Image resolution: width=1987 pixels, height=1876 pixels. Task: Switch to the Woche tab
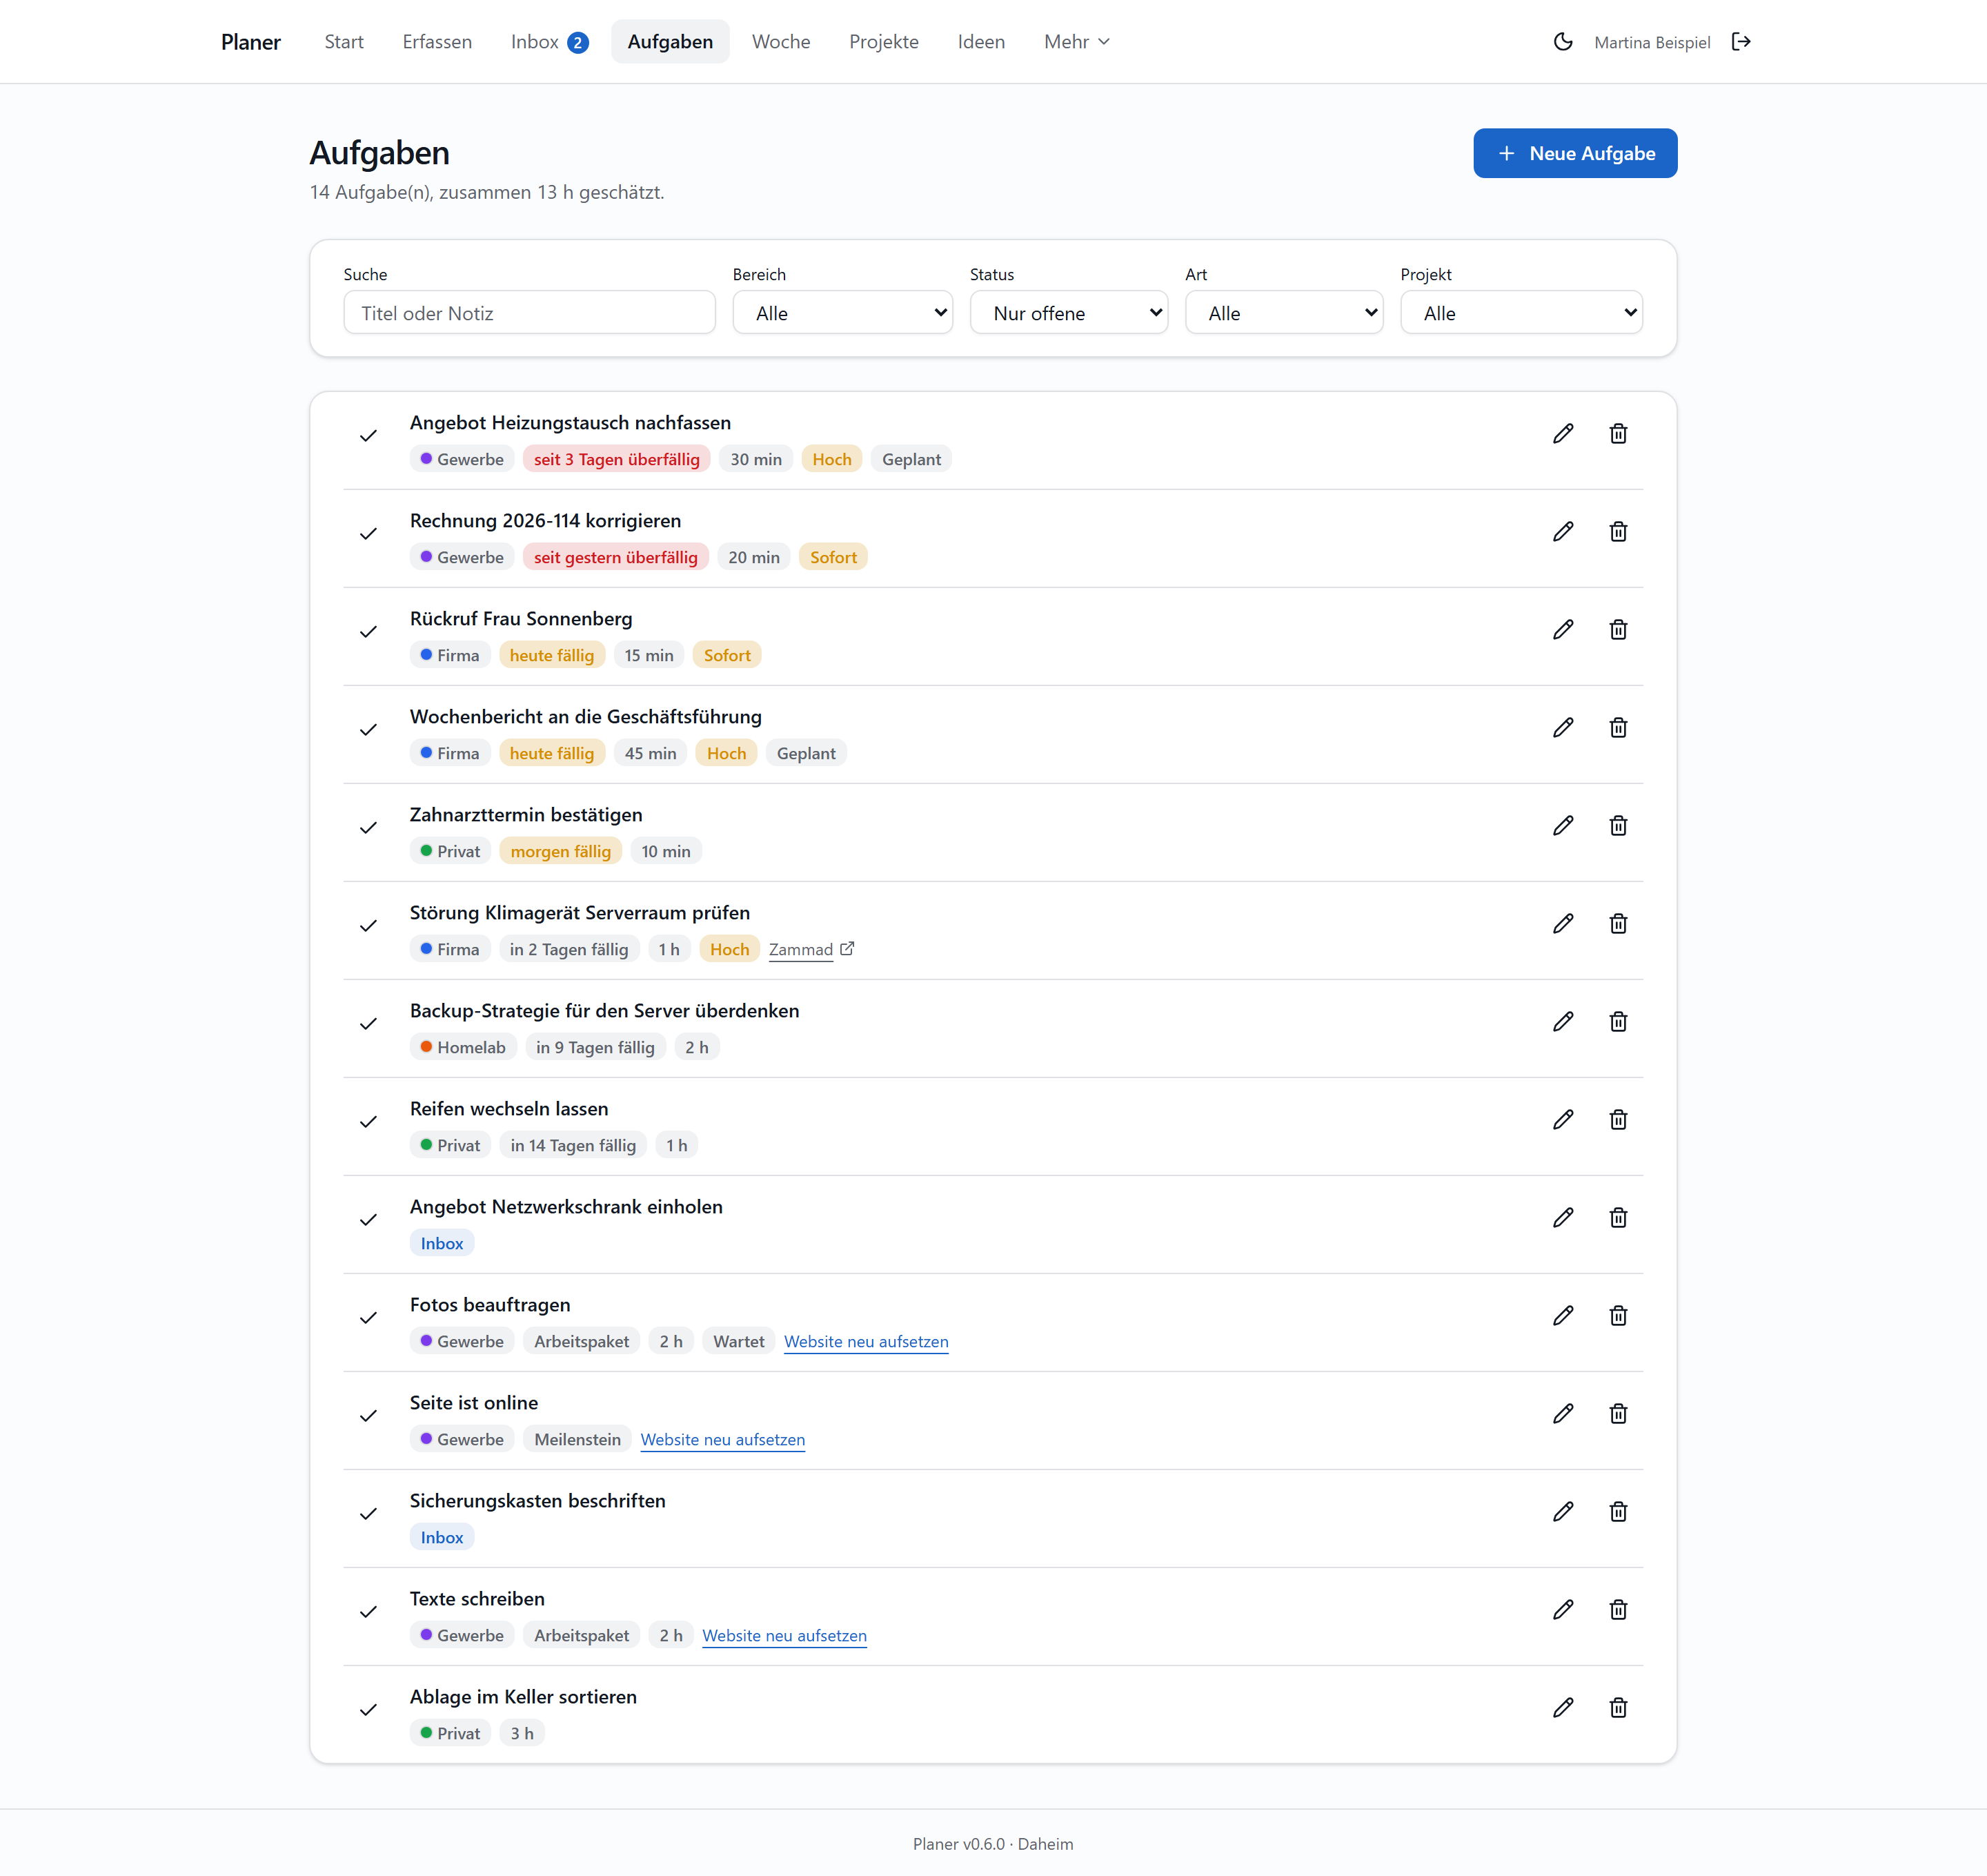[x=780, y=42]
